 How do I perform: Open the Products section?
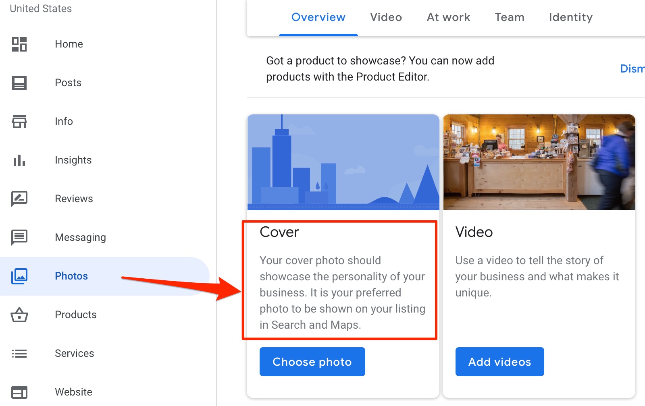76,315
